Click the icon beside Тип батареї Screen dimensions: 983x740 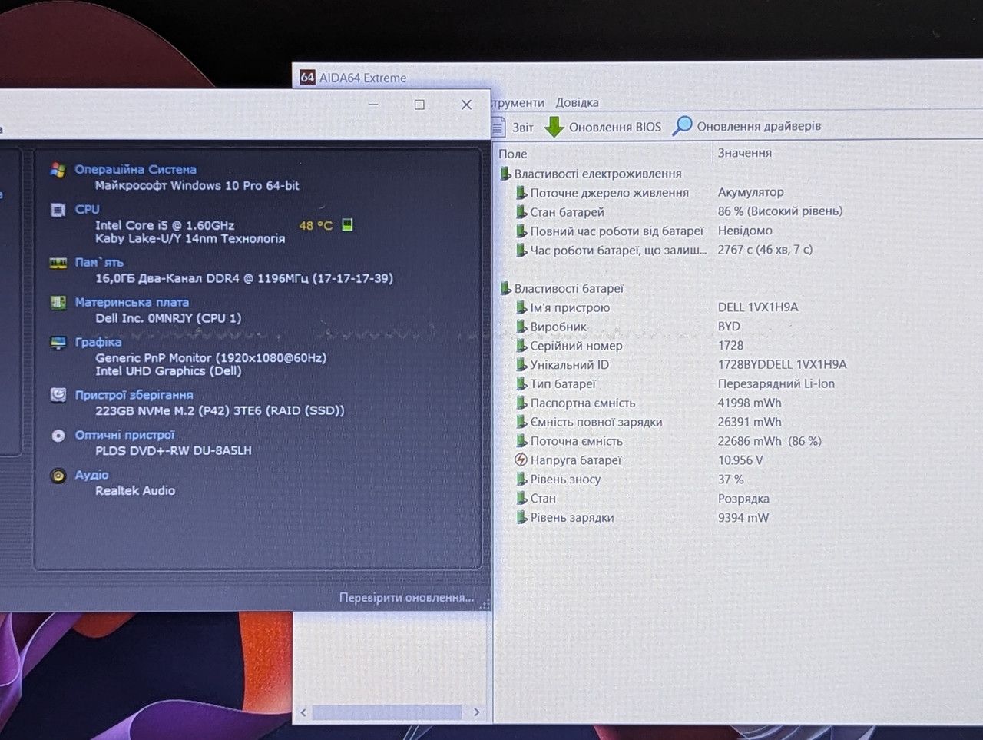(521, 383)
